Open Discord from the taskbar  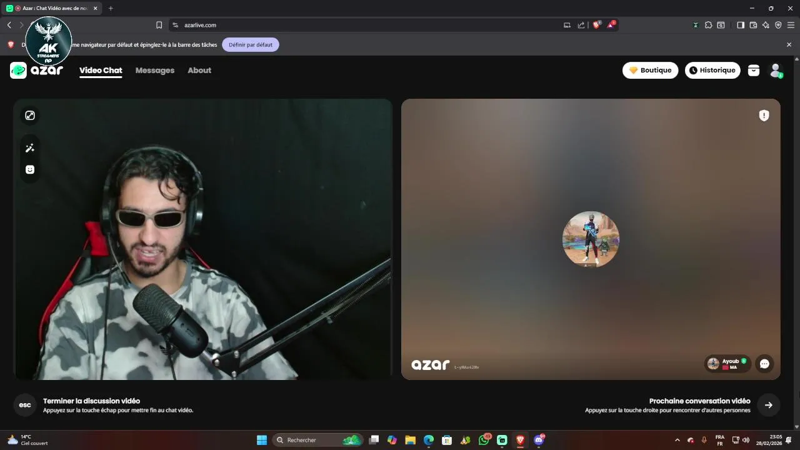[539, 440]
